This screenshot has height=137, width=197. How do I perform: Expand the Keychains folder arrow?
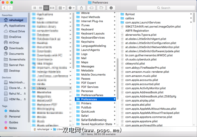(x=115, y=42)
